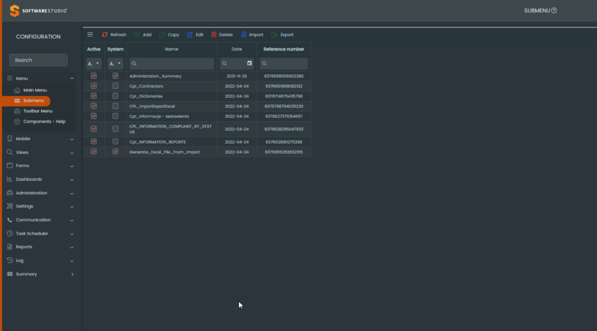Image resolution: width=597 pixels, height=331 pixels.
Task: Open Components - Help link
Action: click(x=44, y=122)
